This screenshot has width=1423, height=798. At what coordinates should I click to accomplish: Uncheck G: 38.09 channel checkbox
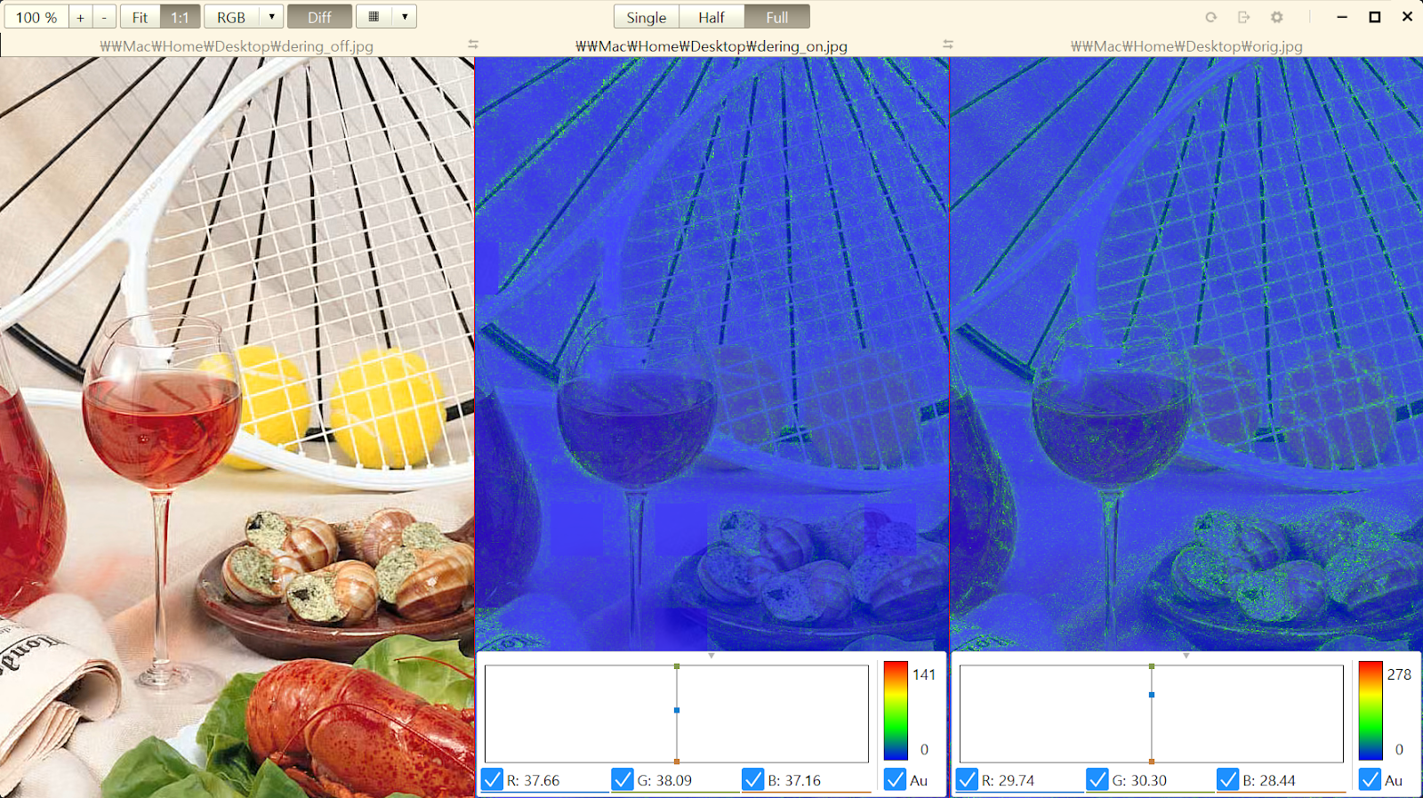click(x=623, y=780)
